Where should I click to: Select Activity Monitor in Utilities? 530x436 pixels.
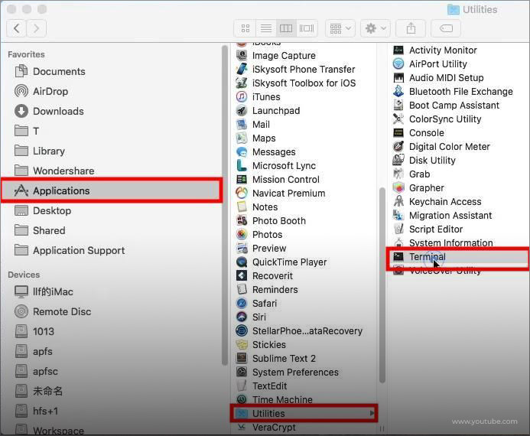(x=434, y=50)
